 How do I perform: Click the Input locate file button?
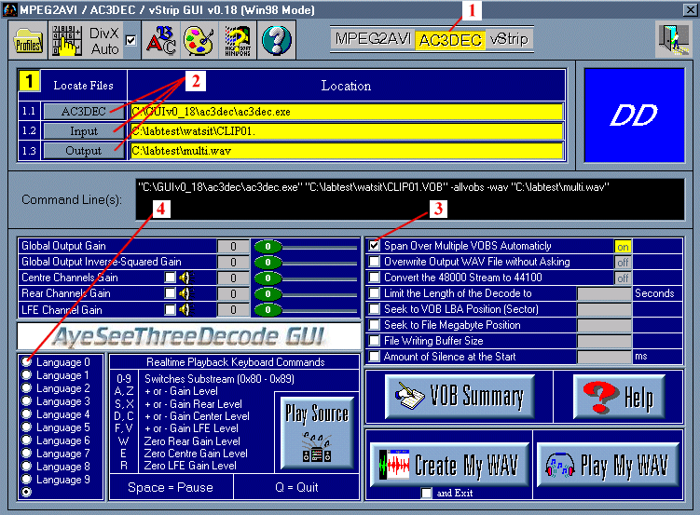click(84, 131)
